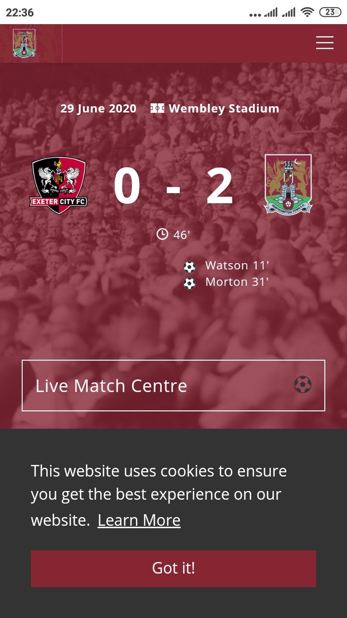Tap the football icon beside Morton 31'
The width and height of the screenshot is (347, 618).
190,283
